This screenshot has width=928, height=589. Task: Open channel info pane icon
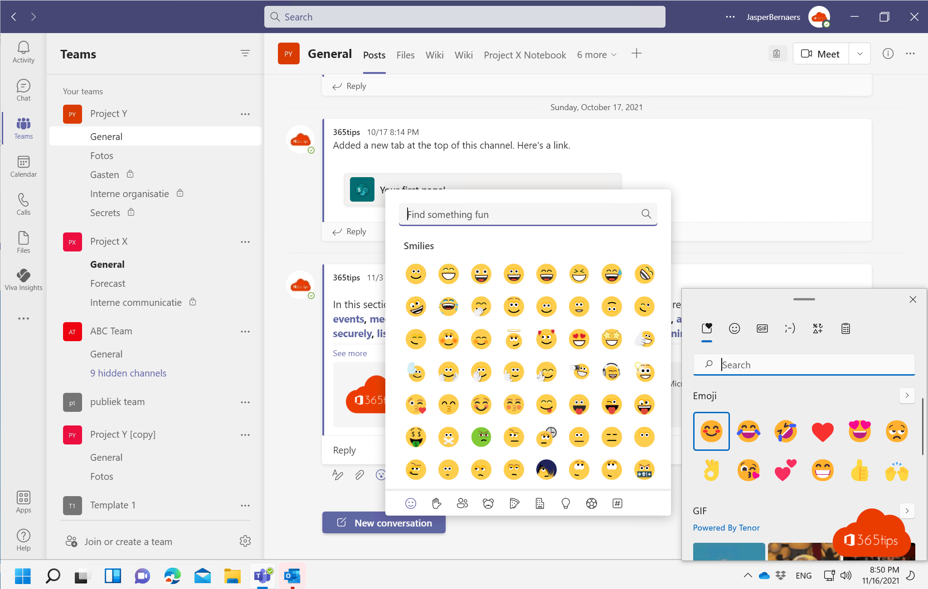coord(888,53)
